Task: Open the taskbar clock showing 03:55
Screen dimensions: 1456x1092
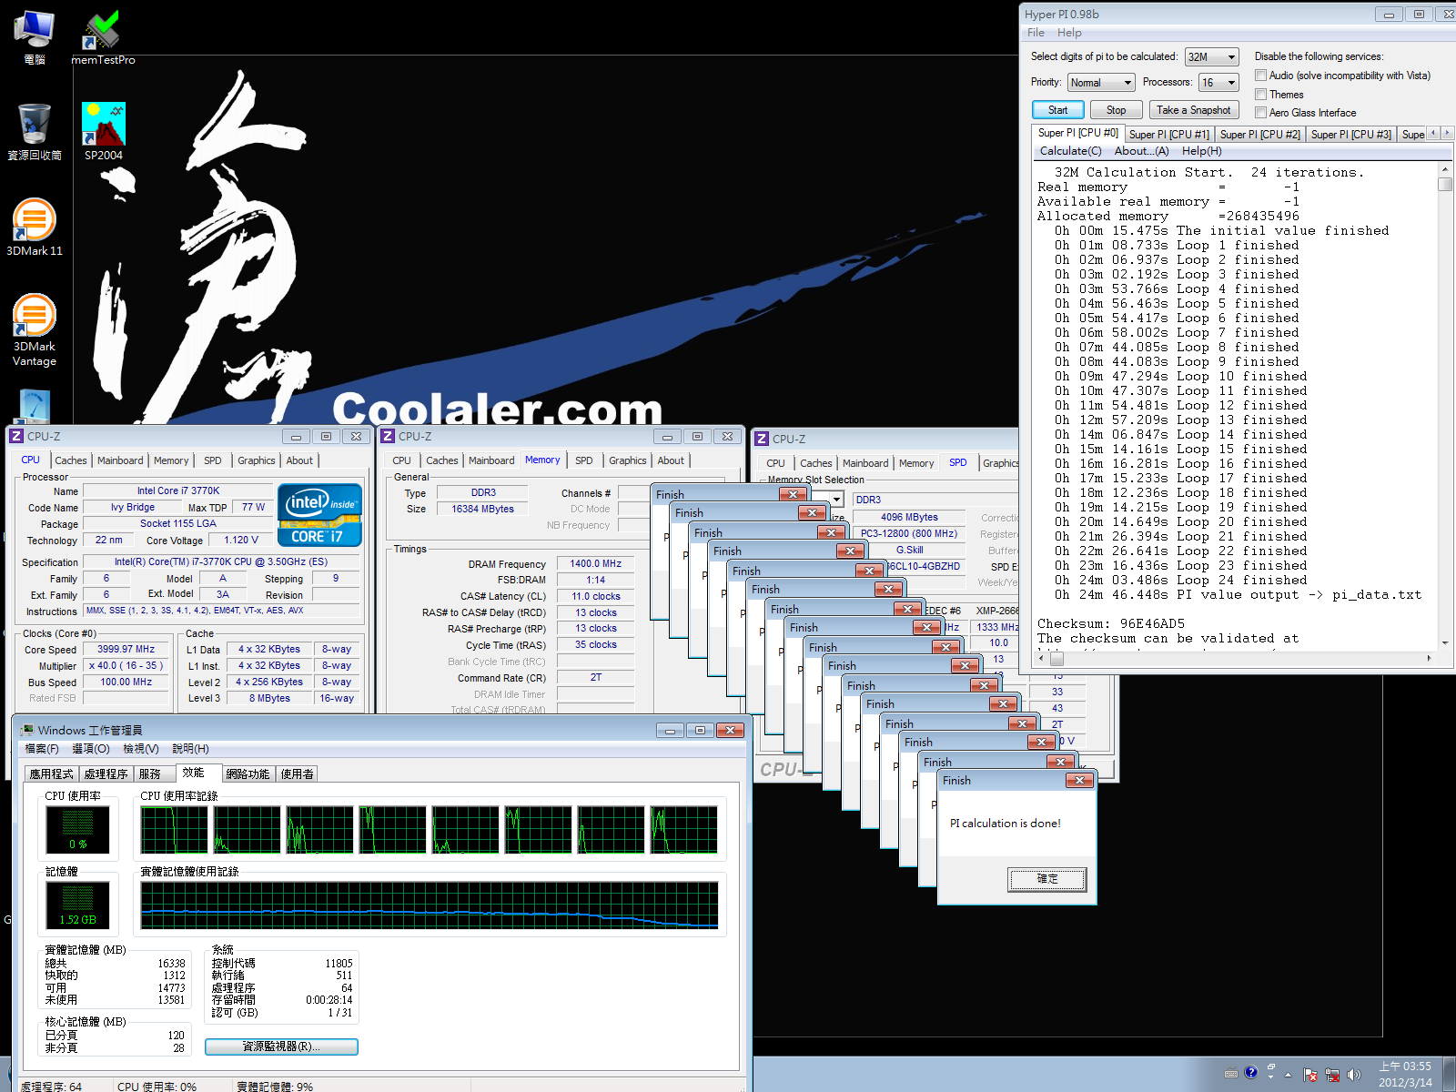Action: tap(1405, 1075)
